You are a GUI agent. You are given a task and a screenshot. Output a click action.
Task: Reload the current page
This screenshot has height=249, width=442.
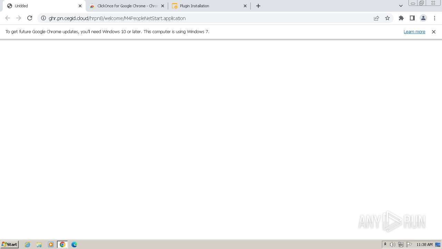pos(30,18)
